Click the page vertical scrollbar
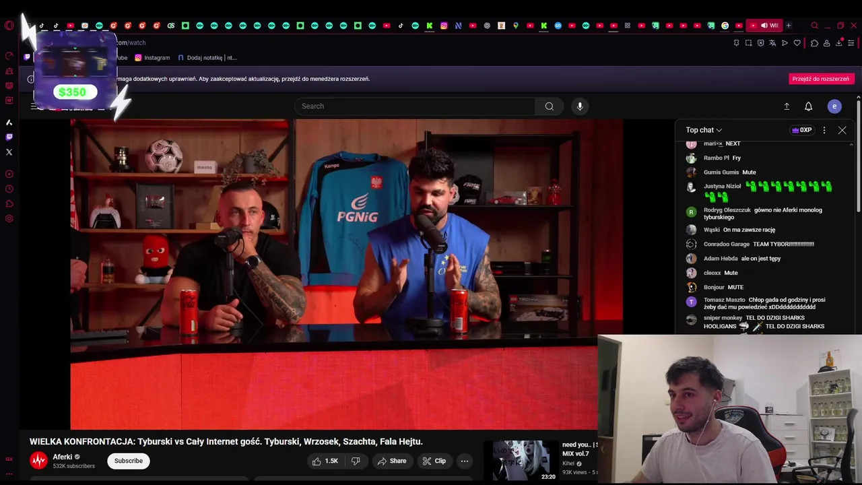Viewport: 862px width, 485px height. tap(859, 155)
